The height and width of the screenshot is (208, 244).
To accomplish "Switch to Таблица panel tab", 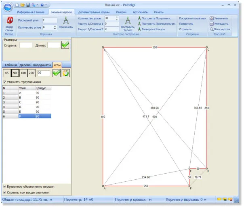I will tap(11, 65).
